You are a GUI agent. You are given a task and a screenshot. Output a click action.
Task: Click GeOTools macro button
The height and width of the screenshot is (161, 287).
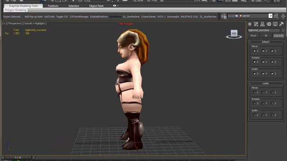point(49,17)
